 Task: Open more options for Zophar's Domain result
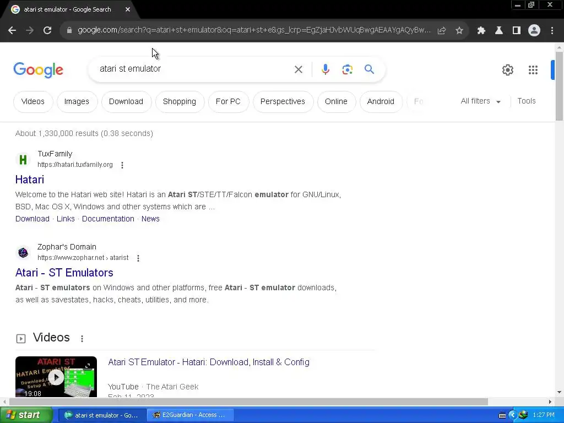pyautogui.click(x=138, y=258)
